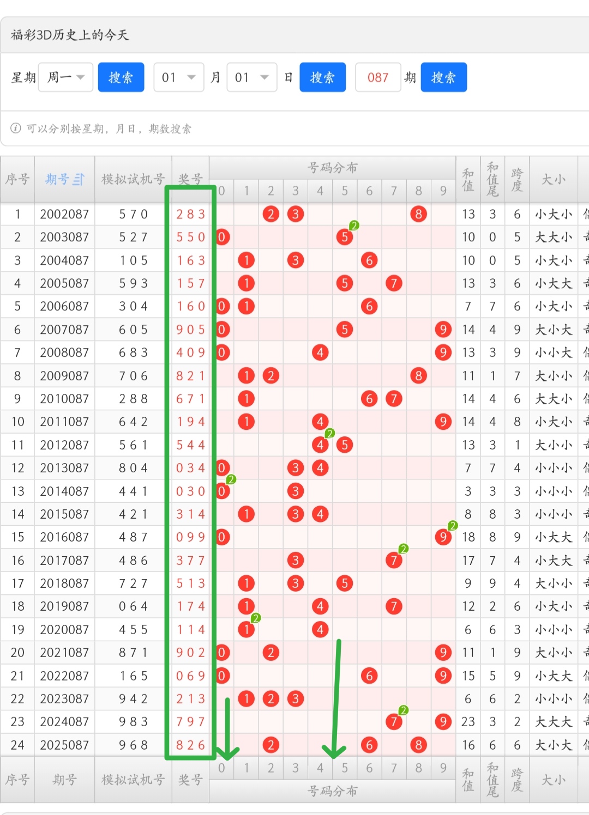Screen dimensions: 589x815
Task: Select the top 和值 column header
Action: [468, 179]
